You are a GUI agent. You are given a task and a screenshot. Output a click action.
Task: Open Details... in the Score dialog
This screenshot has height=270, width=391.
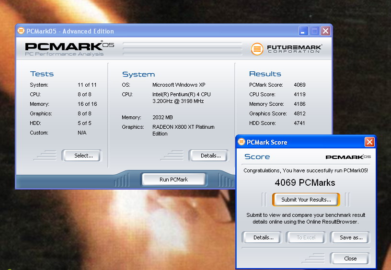[262, 237]
